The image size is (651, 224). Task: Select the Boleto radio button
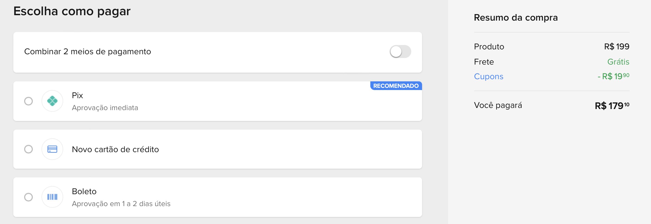(28, 197)
